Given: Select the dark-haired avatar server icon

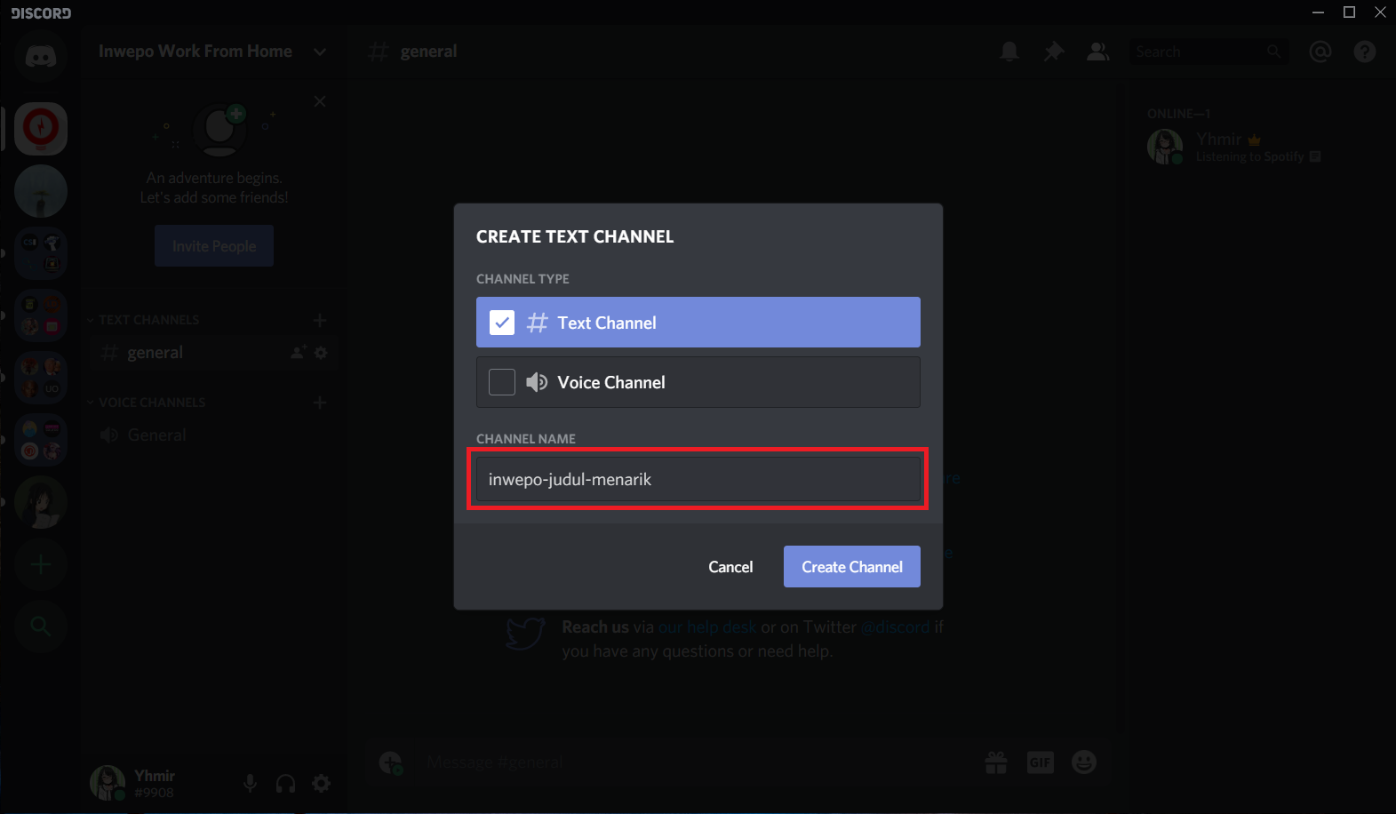Looking at the screenshot, I should [x=41, y=502].
